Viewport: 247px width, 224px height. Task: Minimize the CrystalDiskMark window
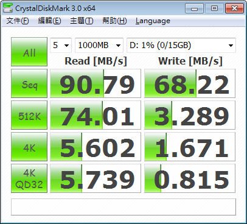[x=194, y=9]
